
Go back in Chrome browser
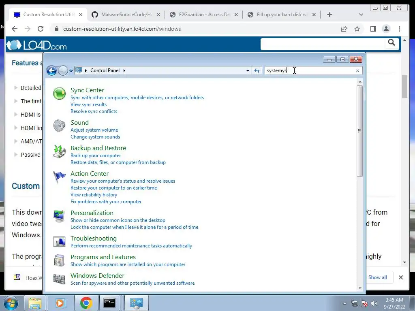point(15,29)
